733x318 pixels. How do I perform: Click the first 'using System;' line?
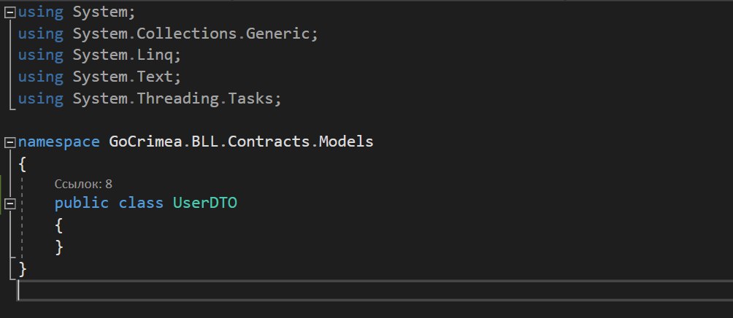77,12
